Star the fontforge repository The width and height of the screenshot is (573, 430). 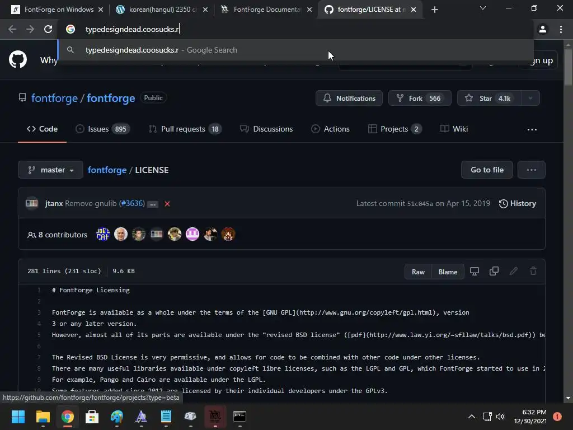(489, 98)
